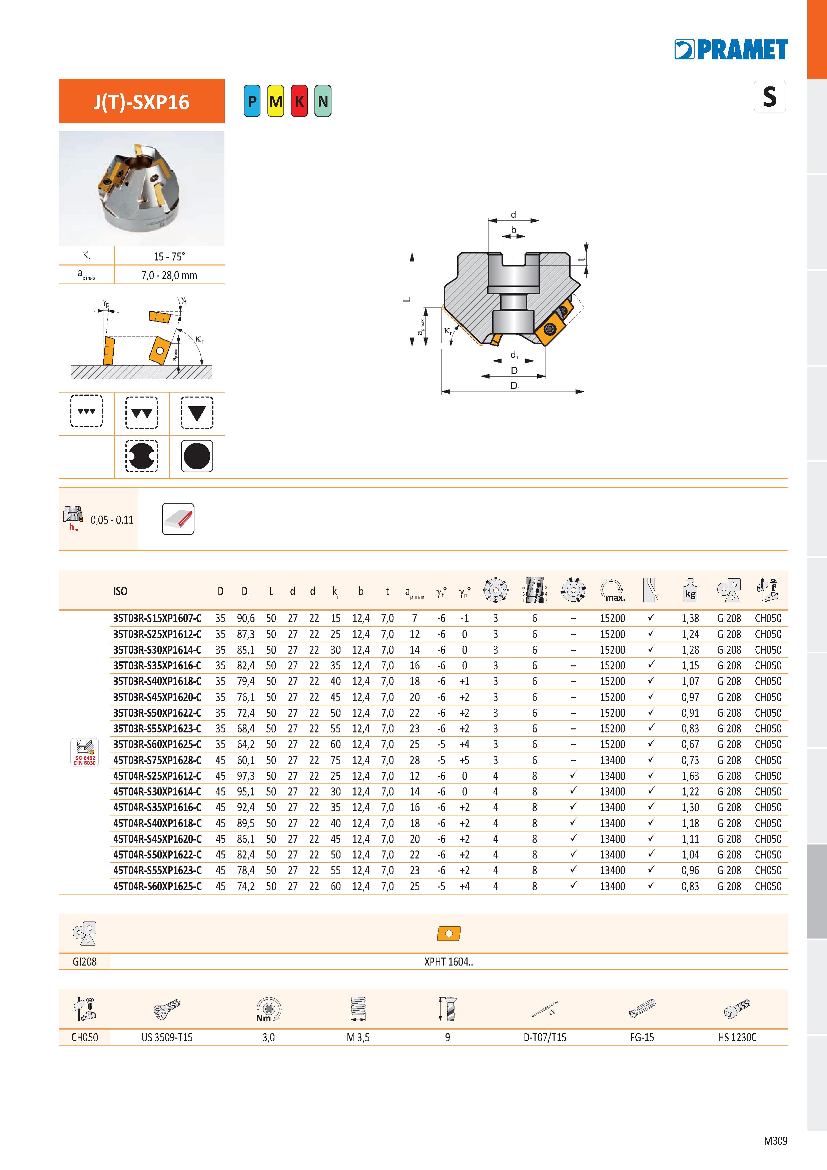Click the XPHT 1604.. insert designation
This screenshot has height=1170, width=827.
tap(449, 962)
